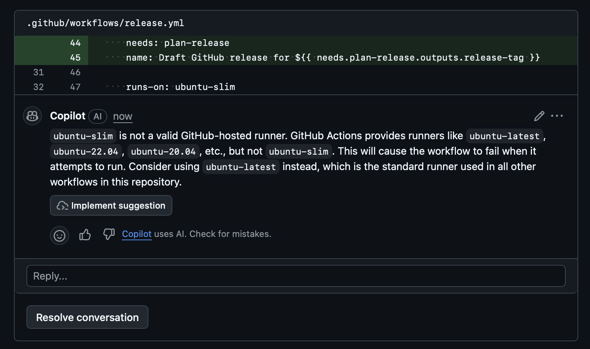Click line number 47 in the diff

[75, 87]
